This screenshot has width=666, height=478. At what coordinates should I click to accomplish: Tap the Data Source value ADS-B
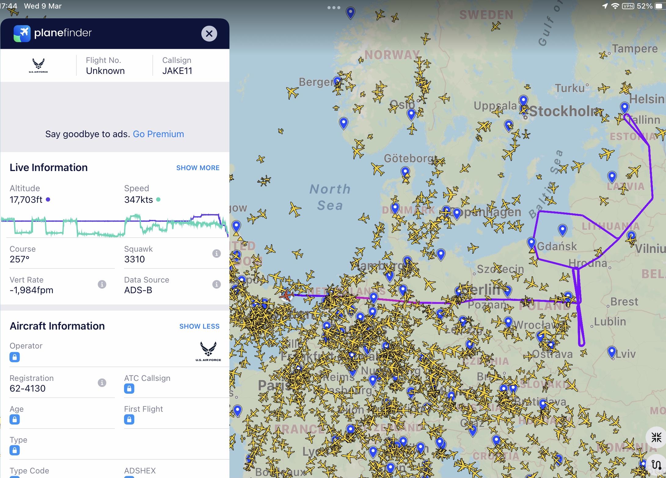point(138,290)
